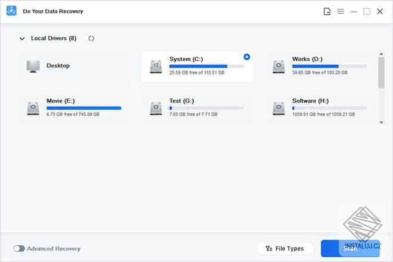Screen dimensions: 393x262
Task: Minimize the Do Your Data Recovery window
Action: coord(354,11)
